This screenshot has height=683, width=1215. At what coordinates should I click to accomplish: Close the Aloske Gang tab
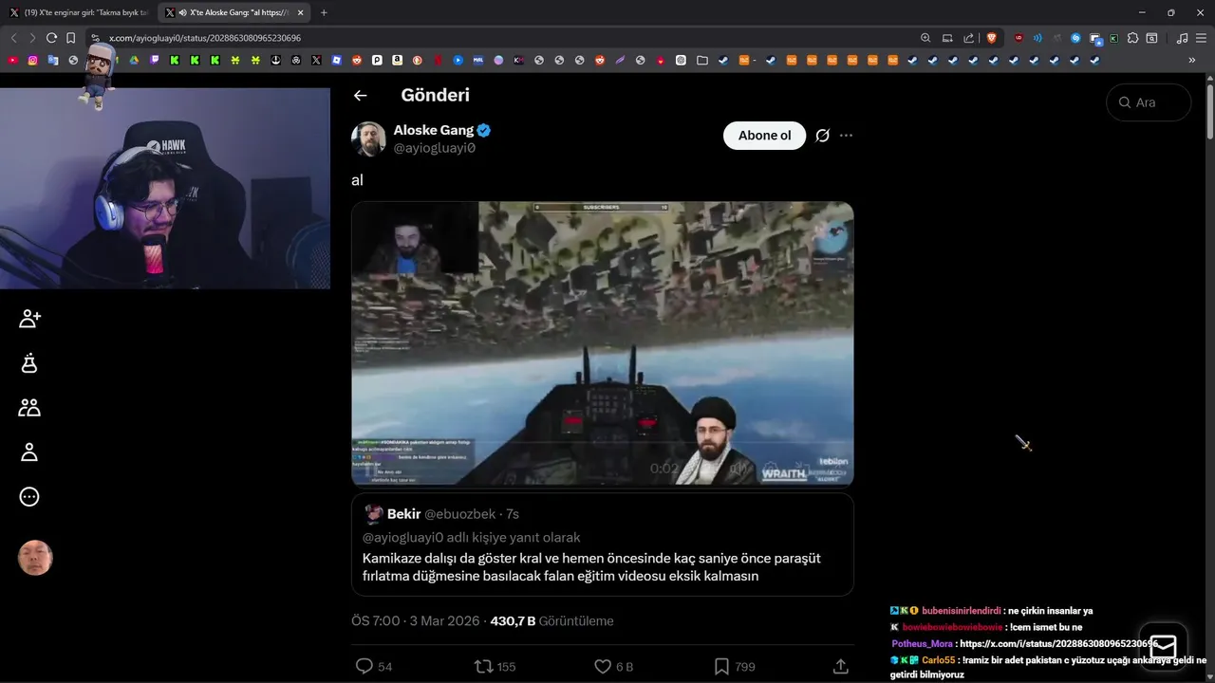pos(303,12)
